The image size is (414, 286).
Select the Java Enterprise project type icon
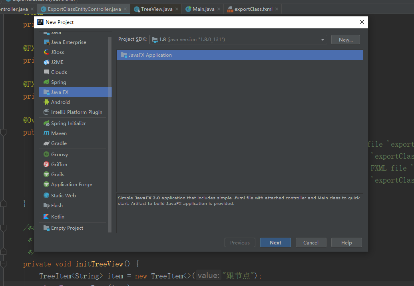coord(46,42)
